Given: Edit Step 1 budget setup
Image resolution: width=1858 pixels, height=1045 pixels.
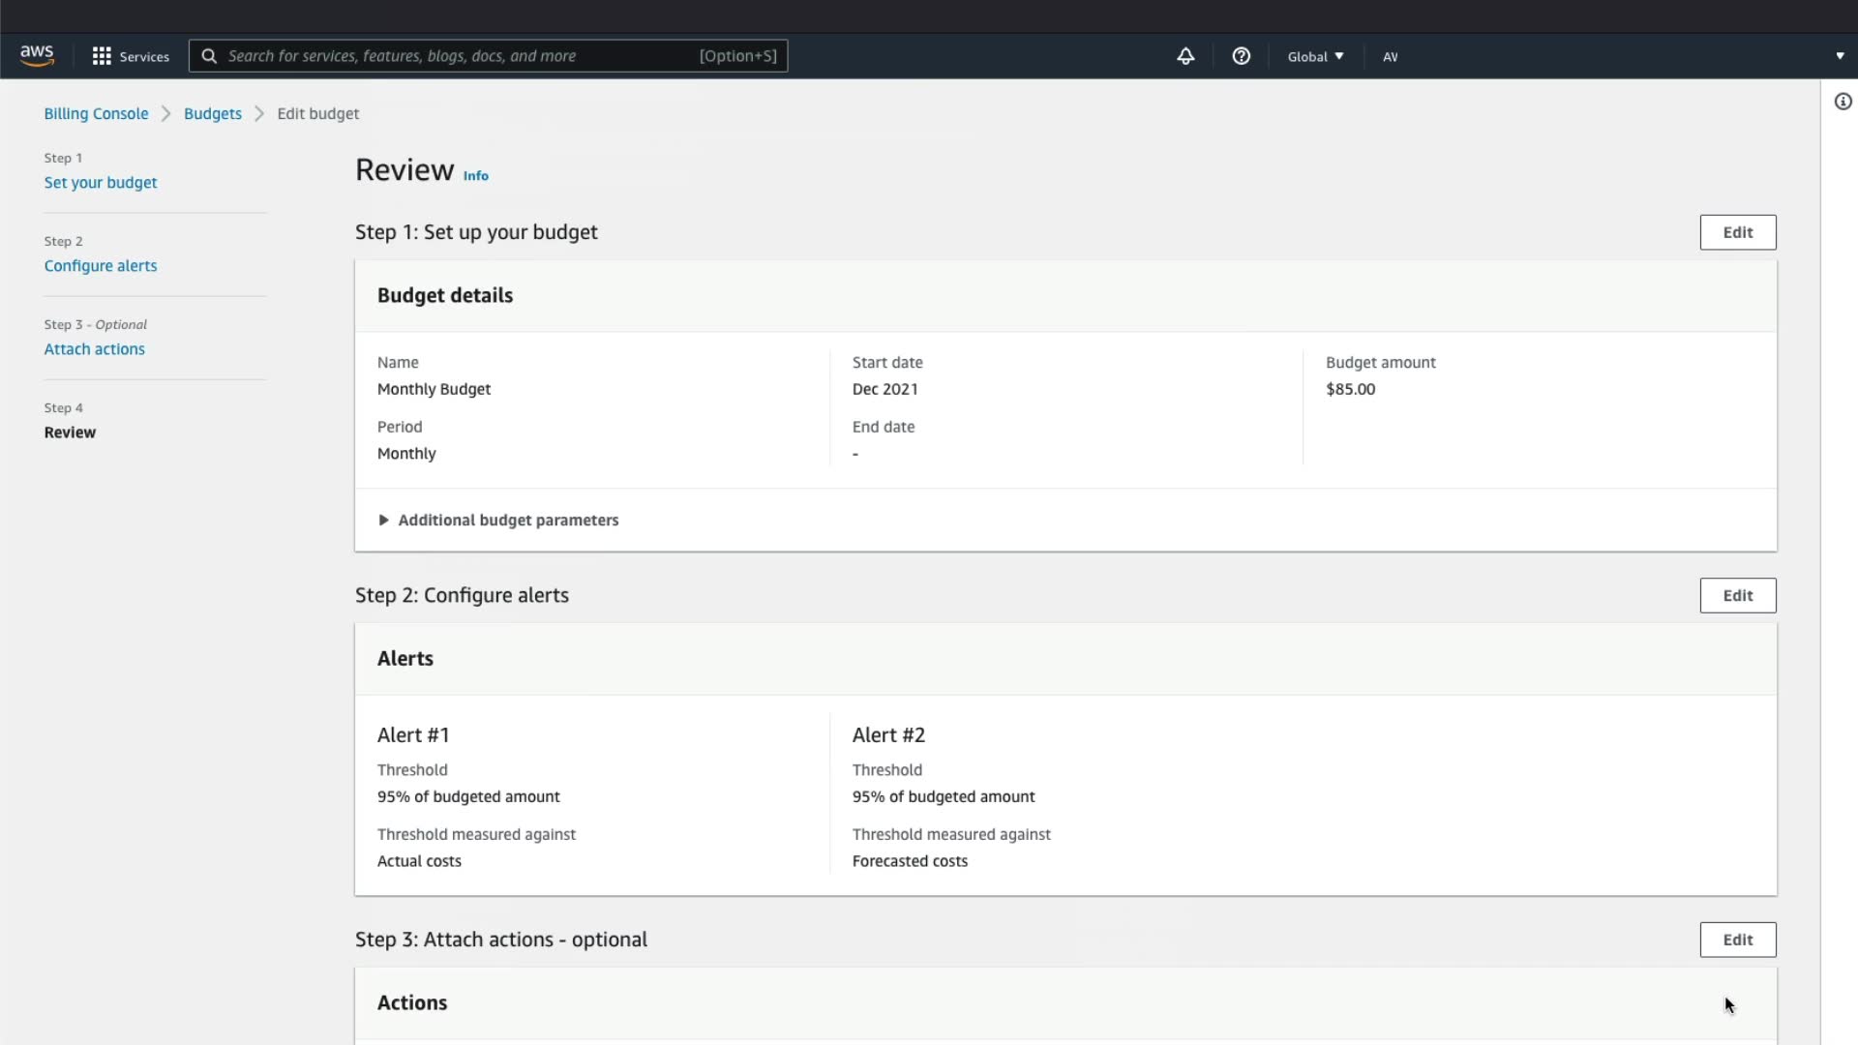Looking at the screenshot, I should (x=1737, y=232).
